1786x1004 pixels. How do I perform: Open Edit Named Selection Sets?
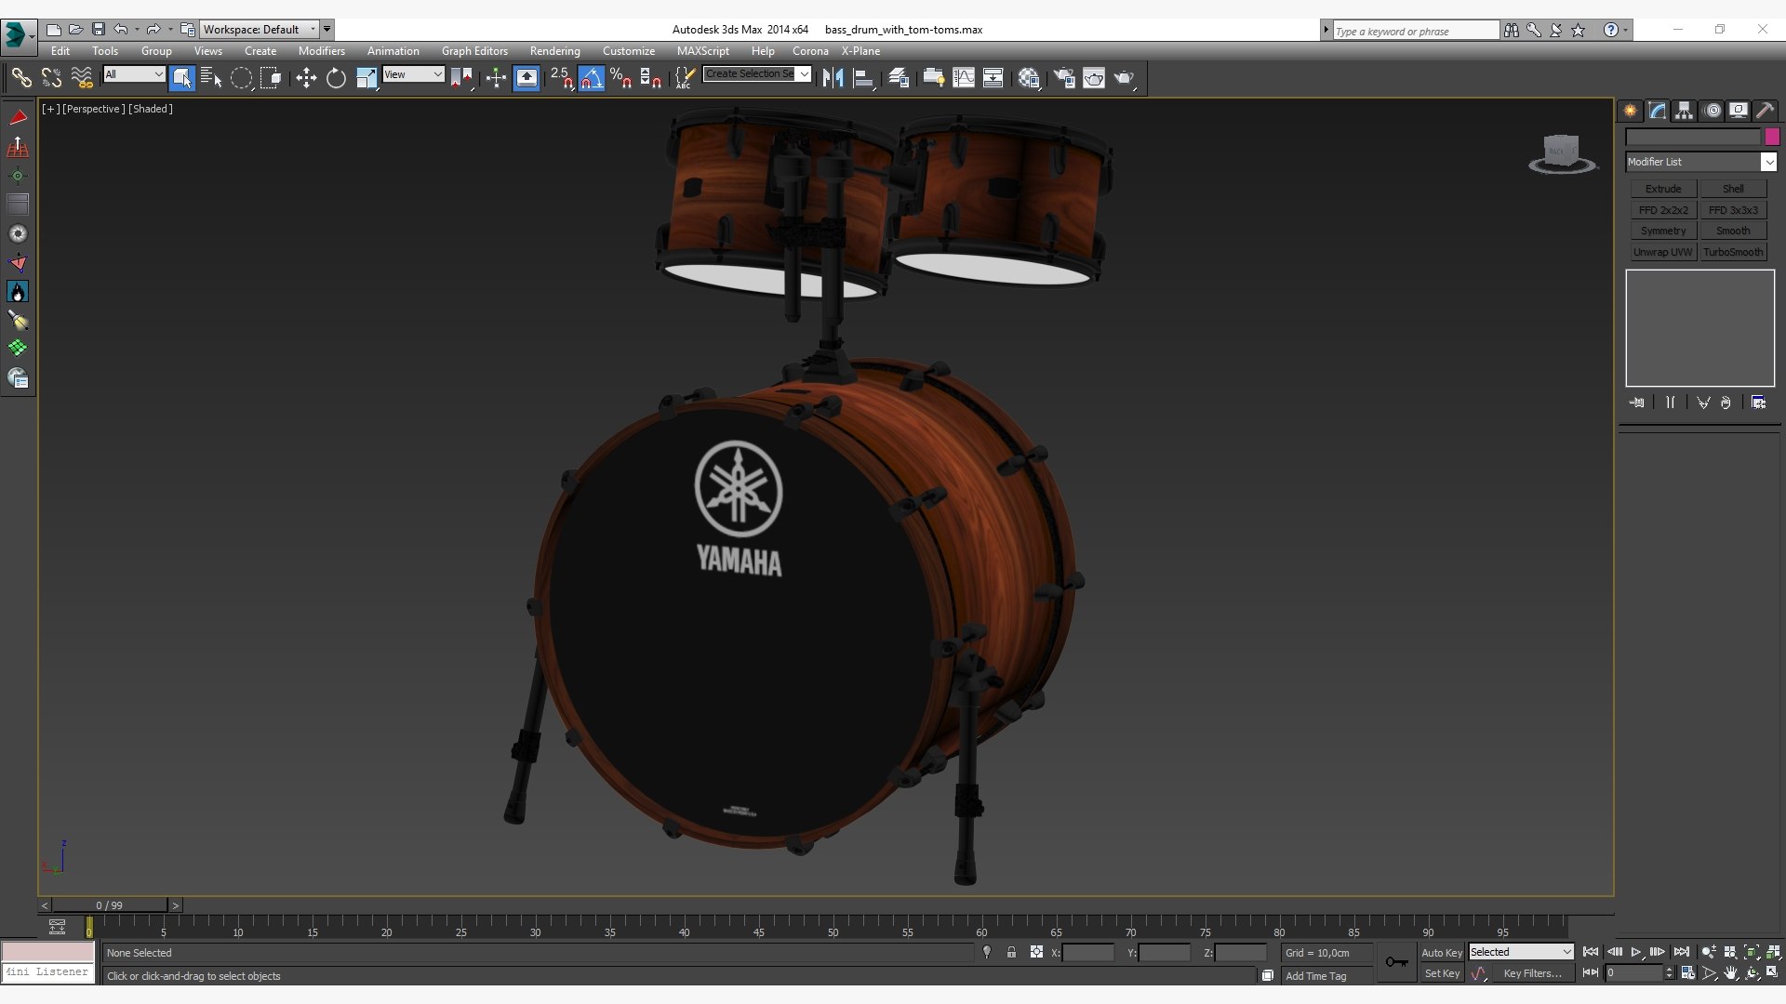coord(685,78)
